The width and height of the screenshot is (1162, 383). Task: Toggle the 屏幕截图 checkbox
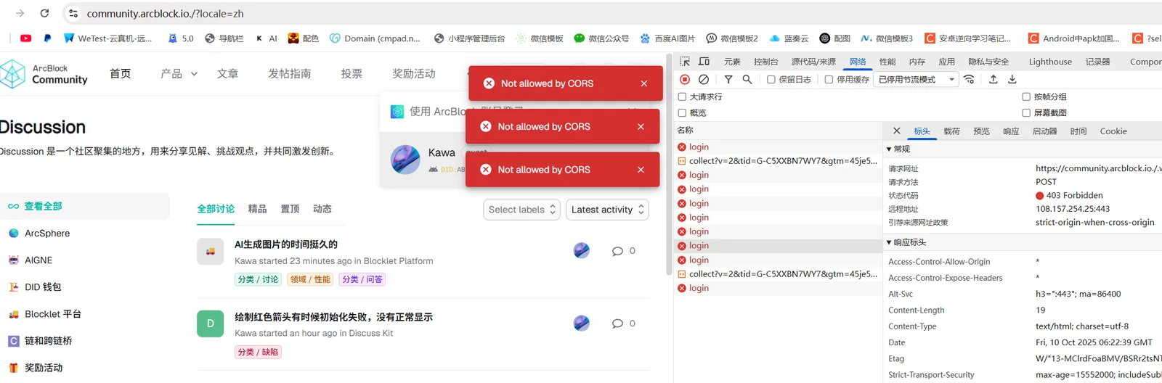click(x=1026, y=112)
